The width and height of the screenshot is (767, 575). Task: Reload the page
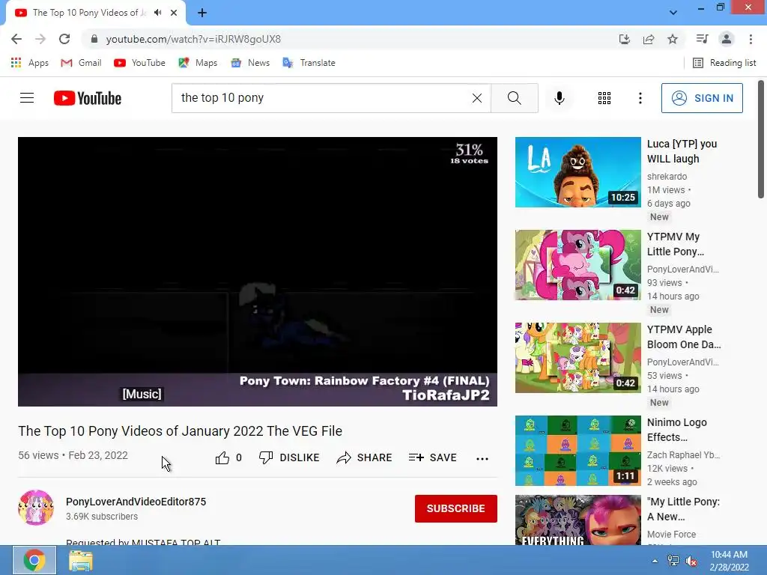click(x=64, y=39)
